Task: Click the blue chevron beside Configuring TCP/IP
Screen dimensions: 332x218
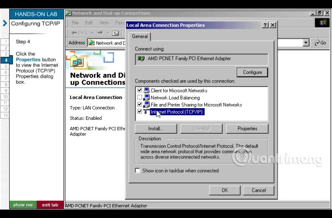Action: coord(5,23)
